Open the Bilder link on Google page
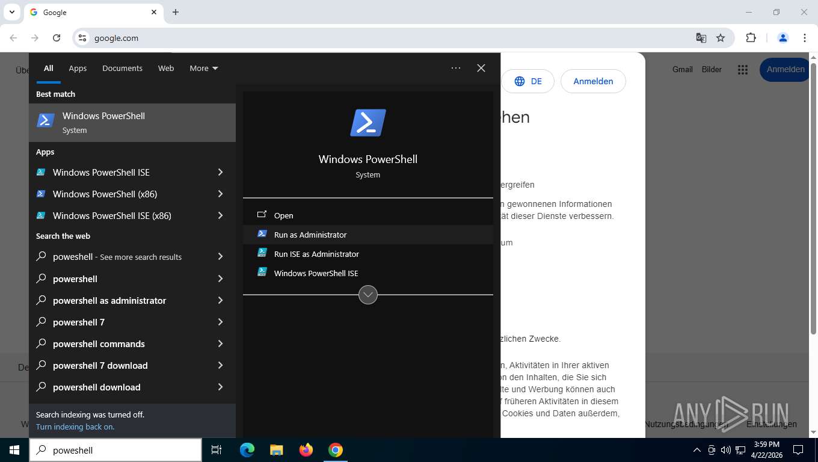This screenshot has height=462, width=818. point(712,69)
